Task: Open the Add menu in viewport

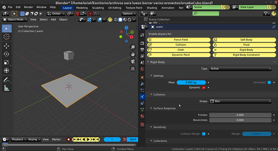Action: pos(53,19)
